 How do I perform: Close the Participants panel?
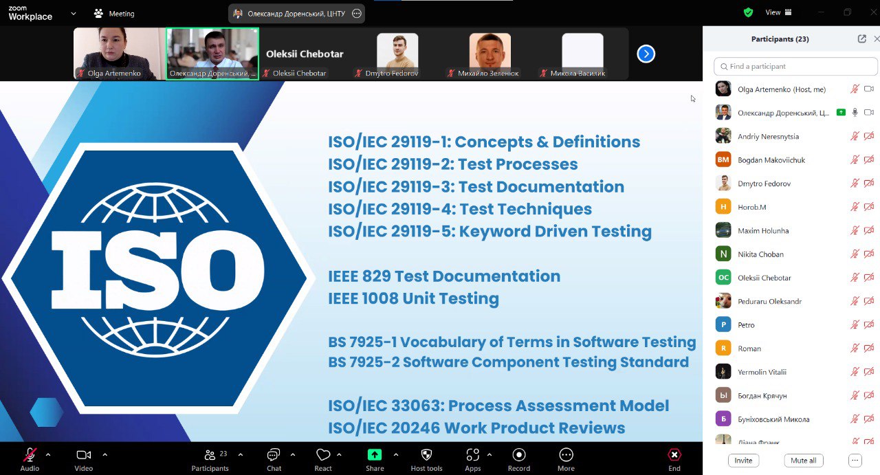[876, 39]
